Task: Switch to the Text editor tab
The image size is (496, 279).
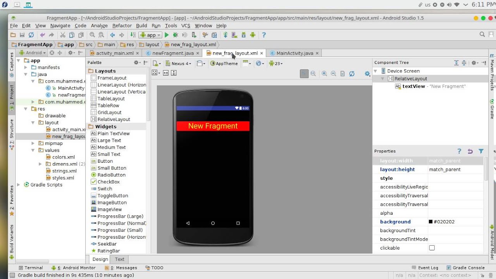Action: click(120, 259)
